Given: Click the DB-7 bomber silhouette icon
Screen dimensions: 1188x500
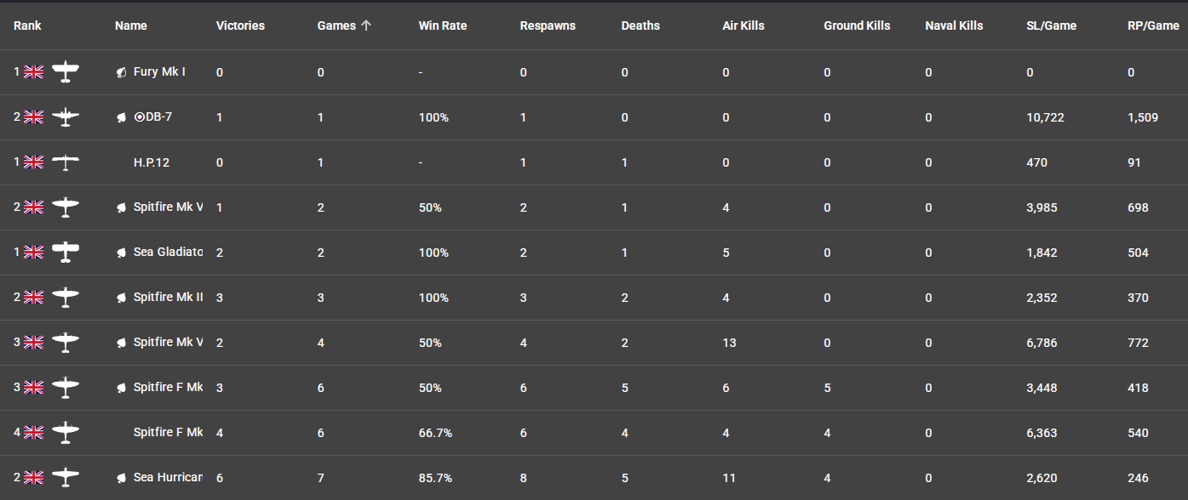Looking at the screenshot, I should click(66, 117).
